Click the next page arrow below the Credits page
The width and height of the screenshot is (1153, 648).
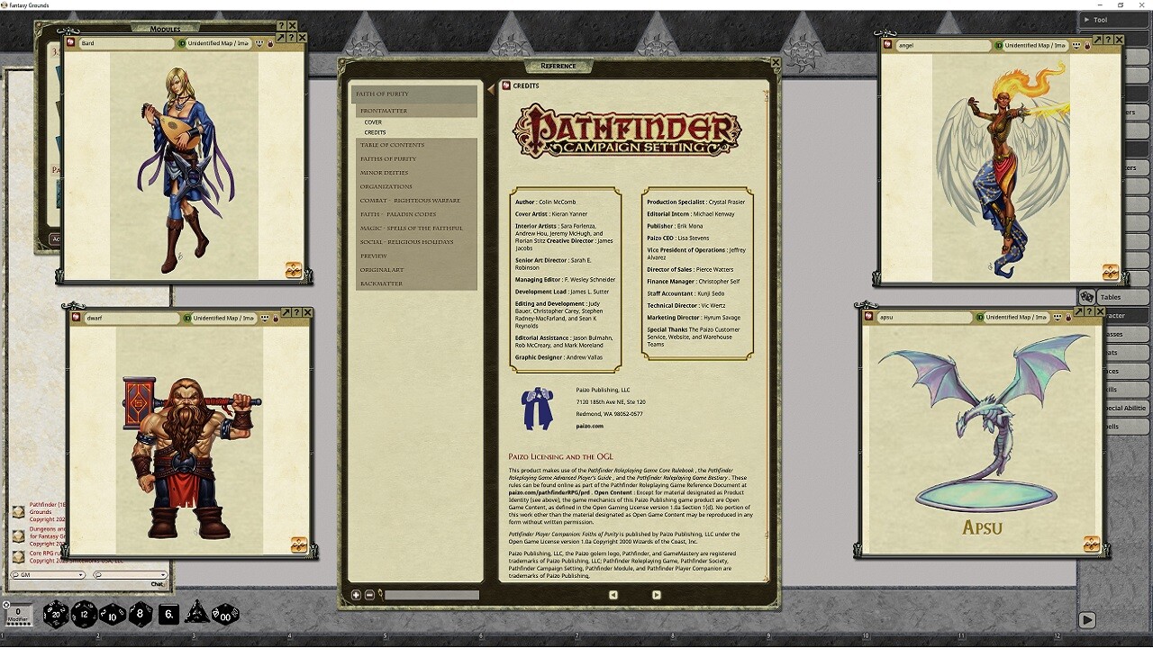point(656,594)
